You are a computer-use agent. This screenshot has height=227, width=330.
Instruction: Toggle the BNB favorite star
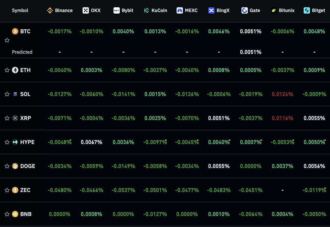[x=7, y=214]
